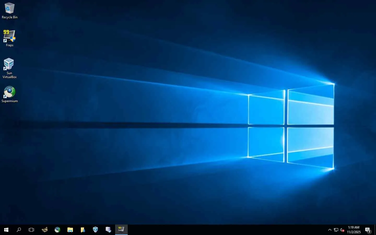Open the clock showing 1:19 AM
376x235 pixels.
[x=354, y=230]
